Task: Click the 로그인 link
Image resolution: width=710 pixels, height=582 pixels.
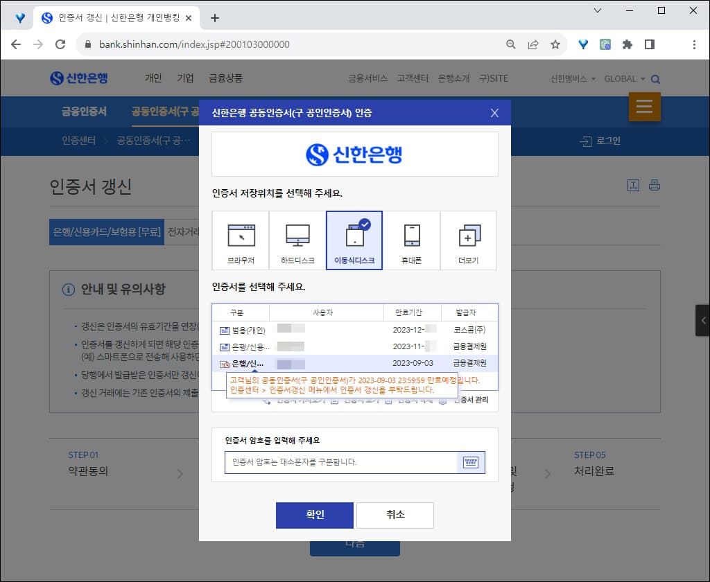Action: coord(609,141)
